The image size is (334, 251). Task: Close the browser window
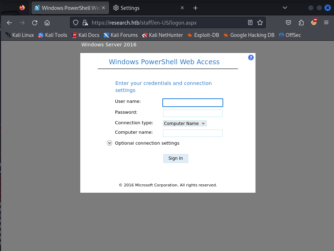click(328, 8)
